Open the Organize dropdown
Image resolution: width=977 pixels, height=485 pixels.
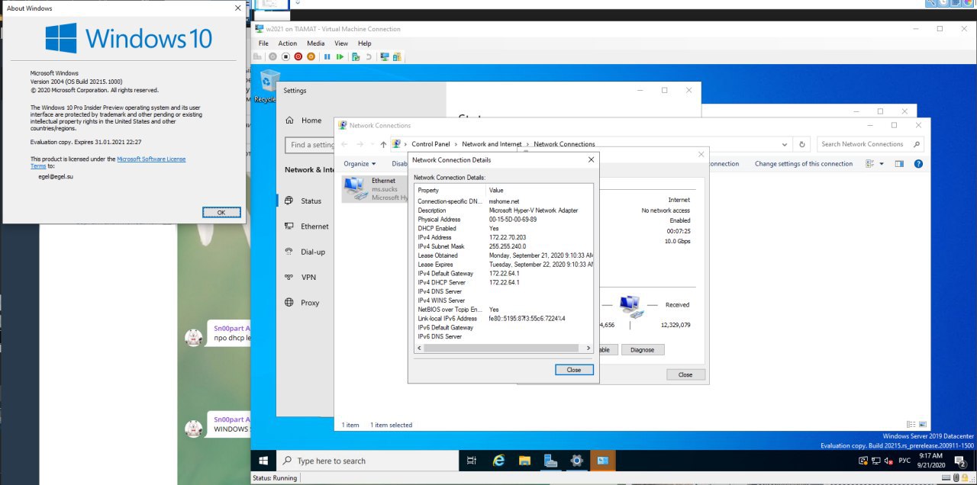coord(360,163)
